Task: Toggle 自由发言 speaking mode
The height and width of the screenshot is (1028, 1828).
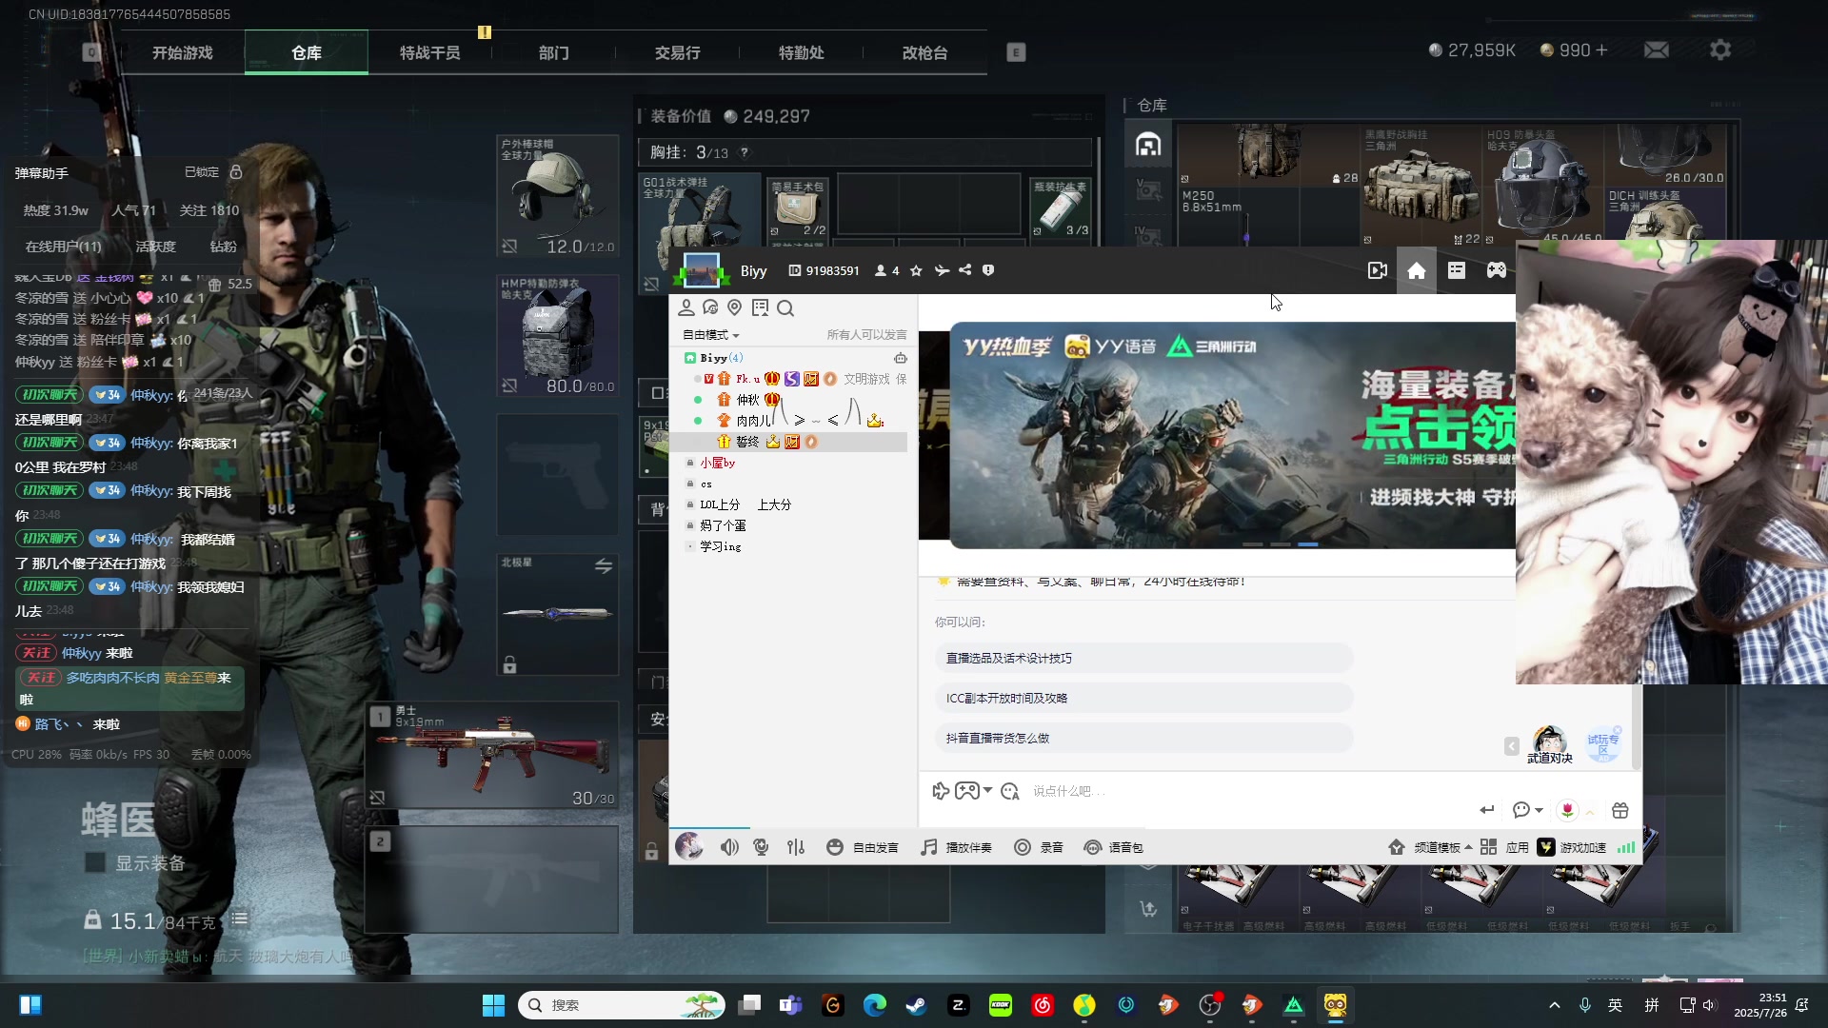Action: (863, 847)
